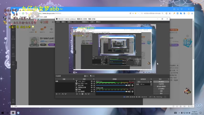Viewport: 204px width, 115px height.
Task: Add a new source with plus icon
Action: coord(77,94)
